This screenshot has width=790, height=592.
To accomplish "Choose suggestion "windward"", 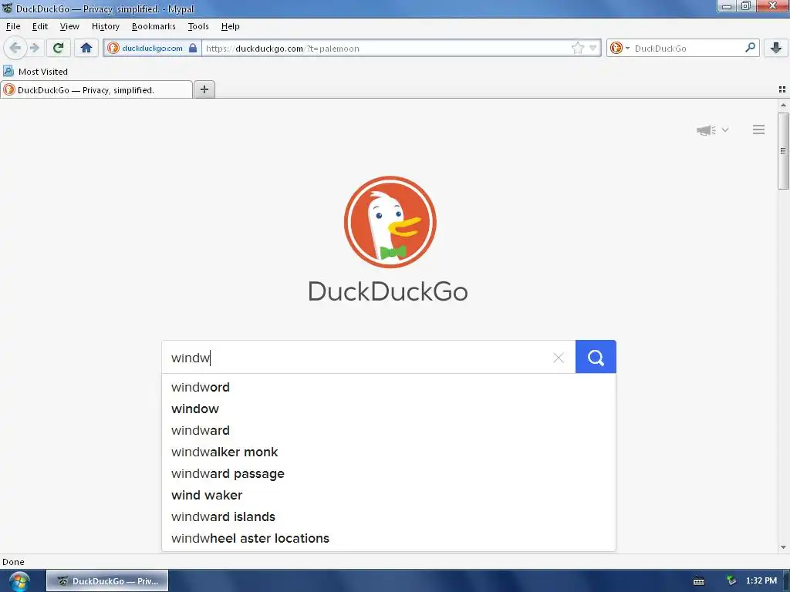I will [389, 430].
